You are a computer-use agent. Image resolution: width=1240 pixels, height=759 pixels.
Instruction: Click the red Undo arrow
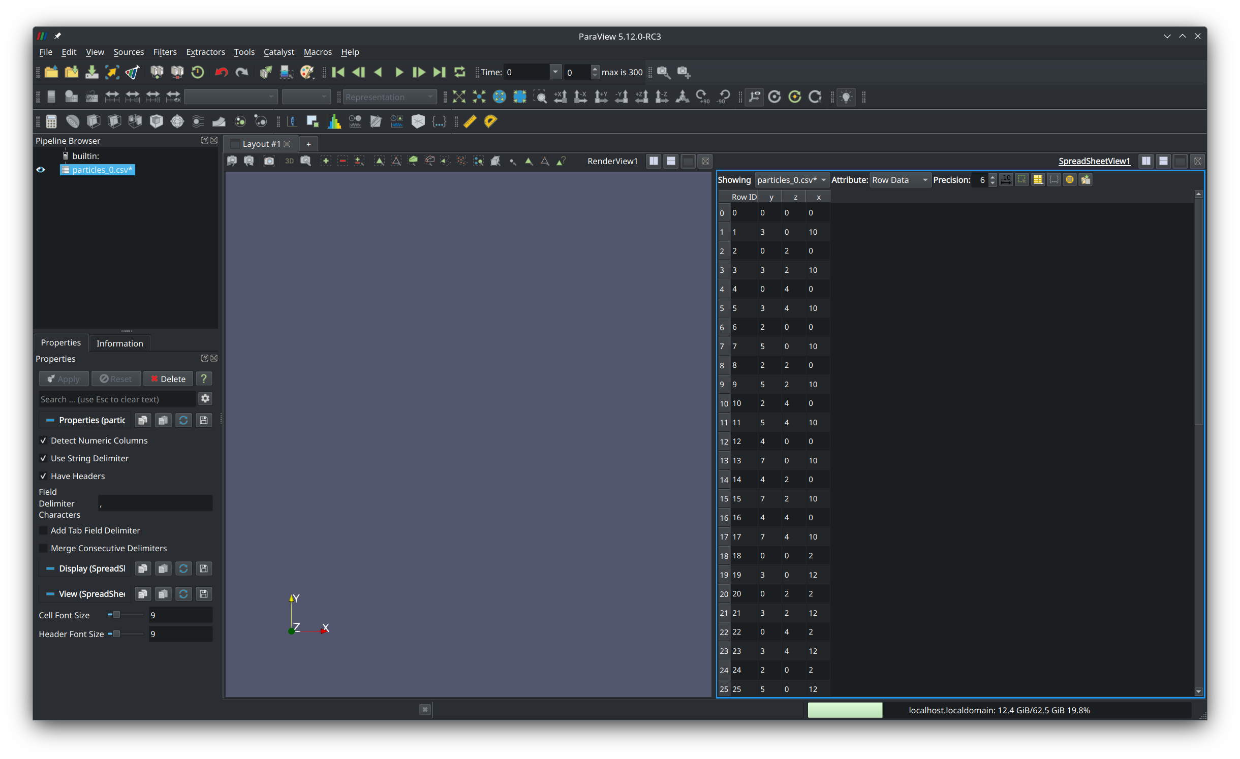click(222, 72)
